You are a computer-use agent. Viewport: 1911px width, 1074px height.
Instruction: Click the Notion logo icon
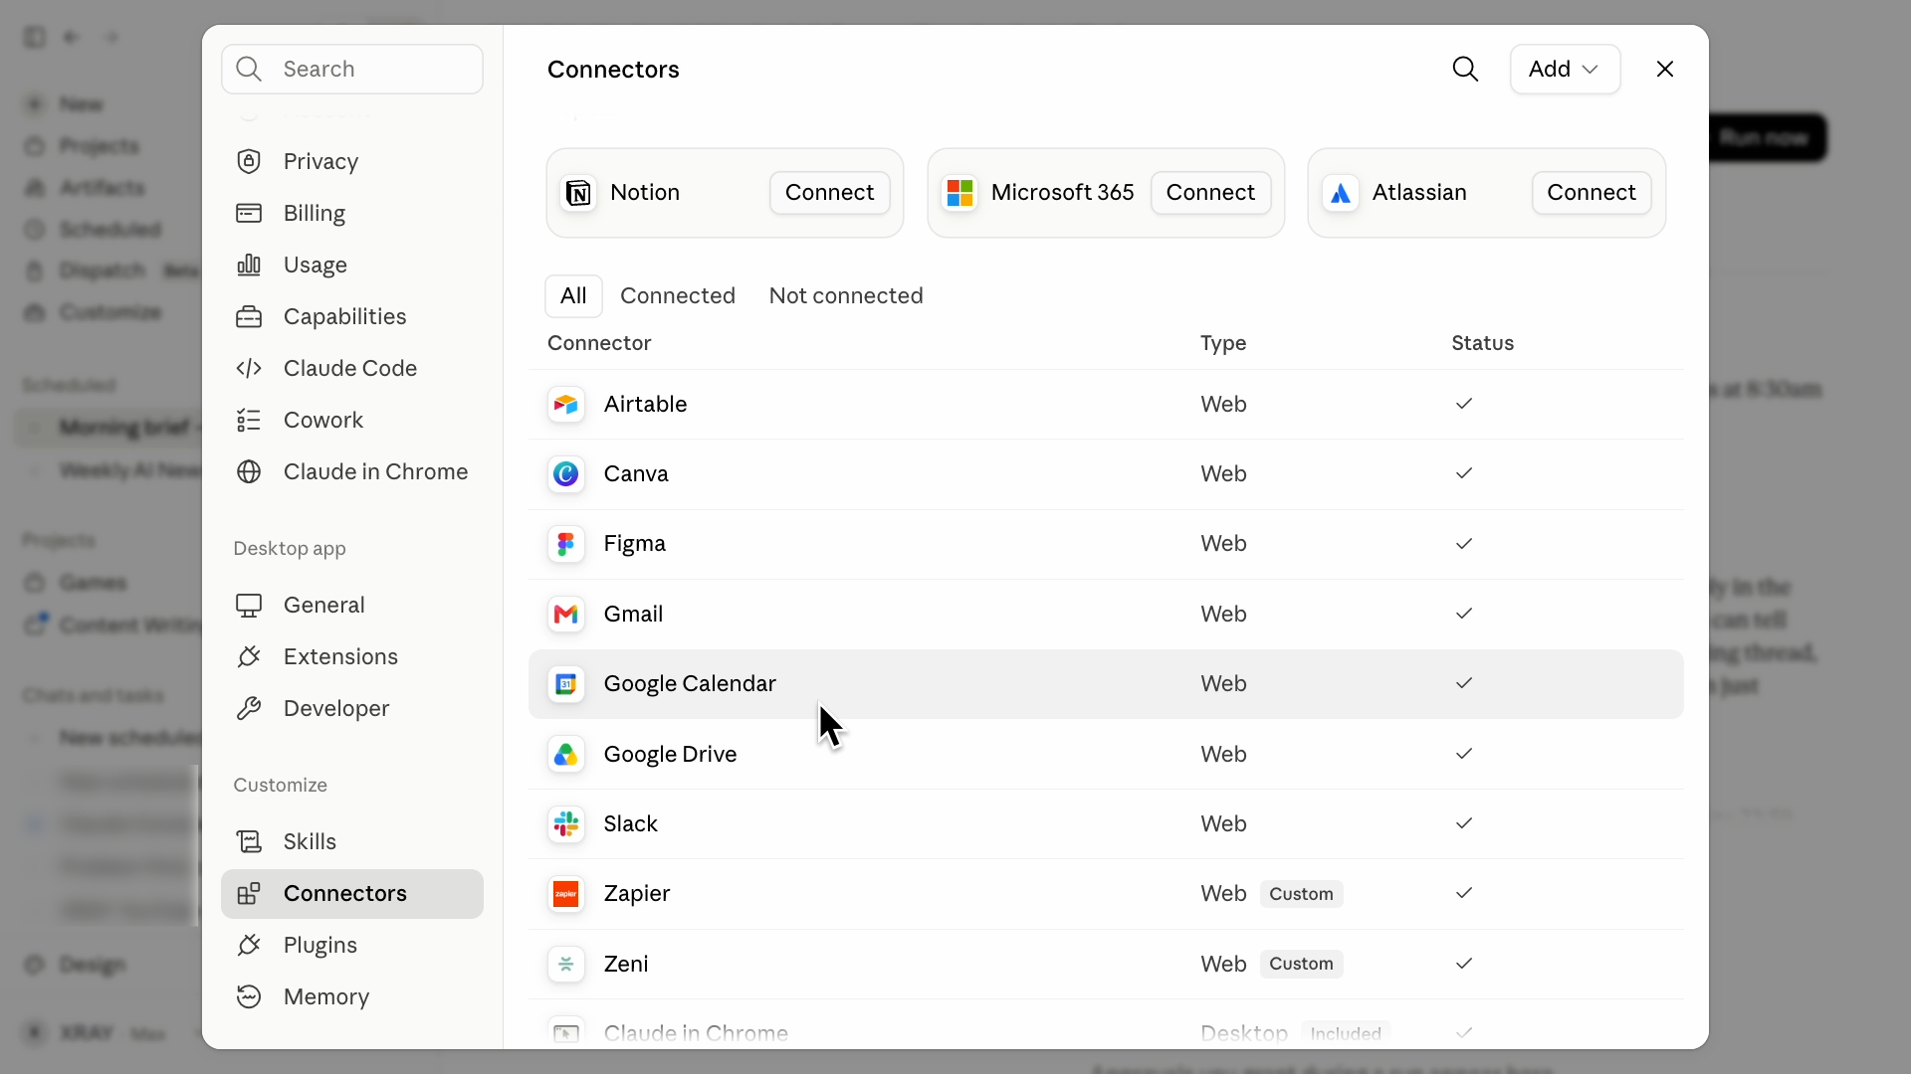point(578,193)
